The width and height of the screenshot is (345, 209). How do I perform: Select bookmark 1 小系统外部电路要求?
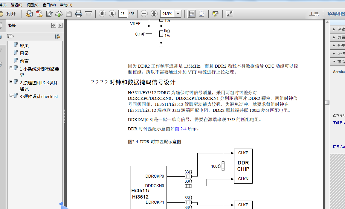(x=39, y=72)
